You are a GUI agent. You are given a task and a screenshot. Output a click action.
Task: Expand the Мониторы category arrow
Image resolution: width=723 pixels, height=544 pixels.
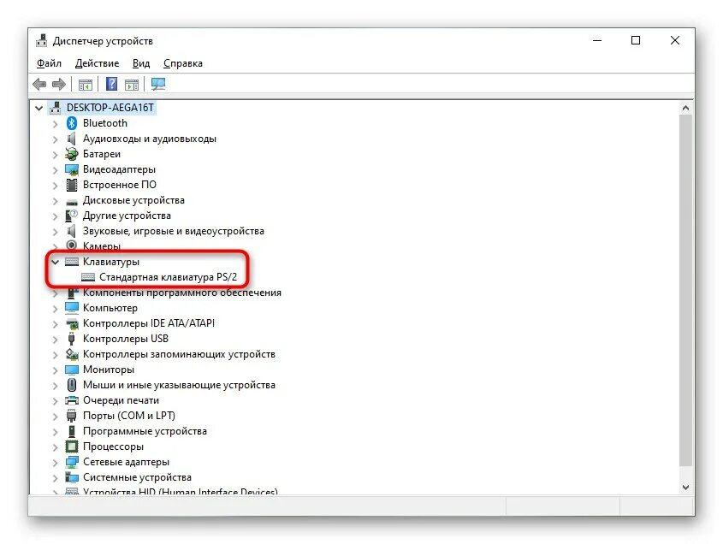[x=56, y=370]
